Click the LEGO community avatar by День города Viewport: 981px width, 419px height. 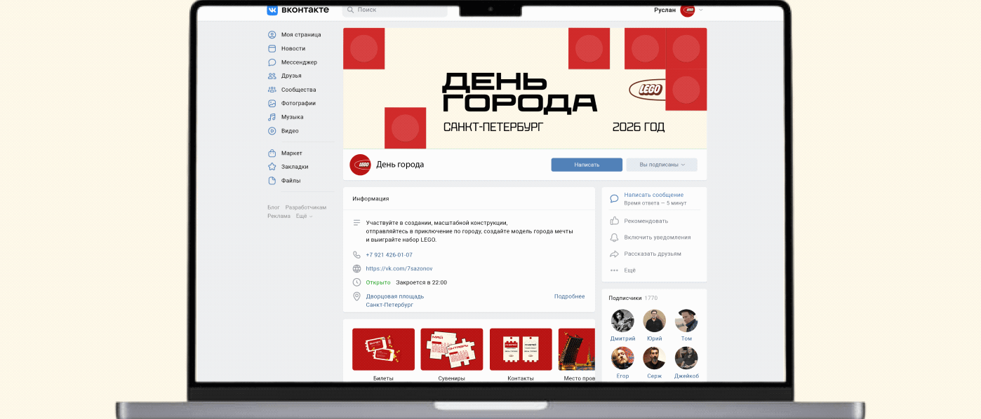point(360,165)
